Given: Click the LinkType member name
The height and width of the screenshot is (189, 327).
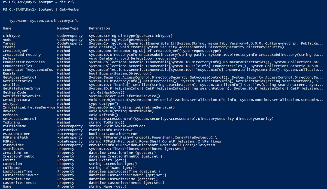Looking at the screenshot, I should (x=11, y=36).
